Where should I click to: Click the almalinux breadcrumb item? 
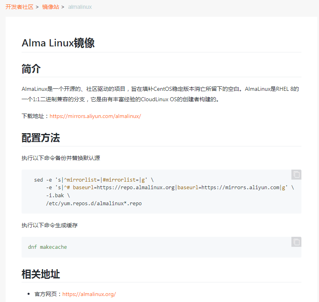tap(80, 7)
